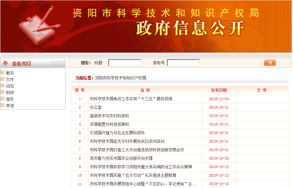Open 高新技术与农村科技科 link
The height and width of the screenshot is (188, 293).
point(109,116)
